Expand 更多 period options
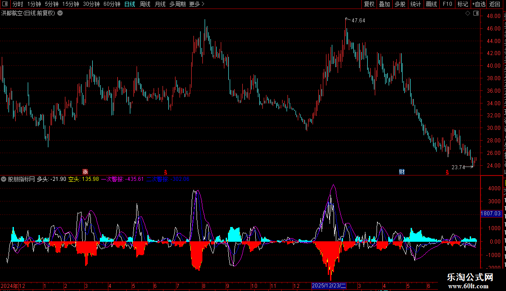This screenshot has height=291, width=506. (197, 4)
